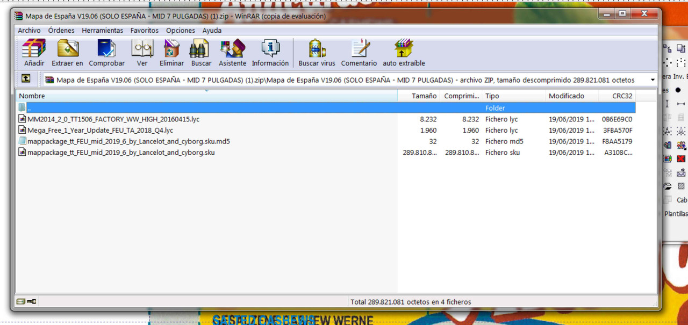Viewport: 688px width, 325px height.
Task: Click the envelope icon in background window
Action: pos(681,172)
